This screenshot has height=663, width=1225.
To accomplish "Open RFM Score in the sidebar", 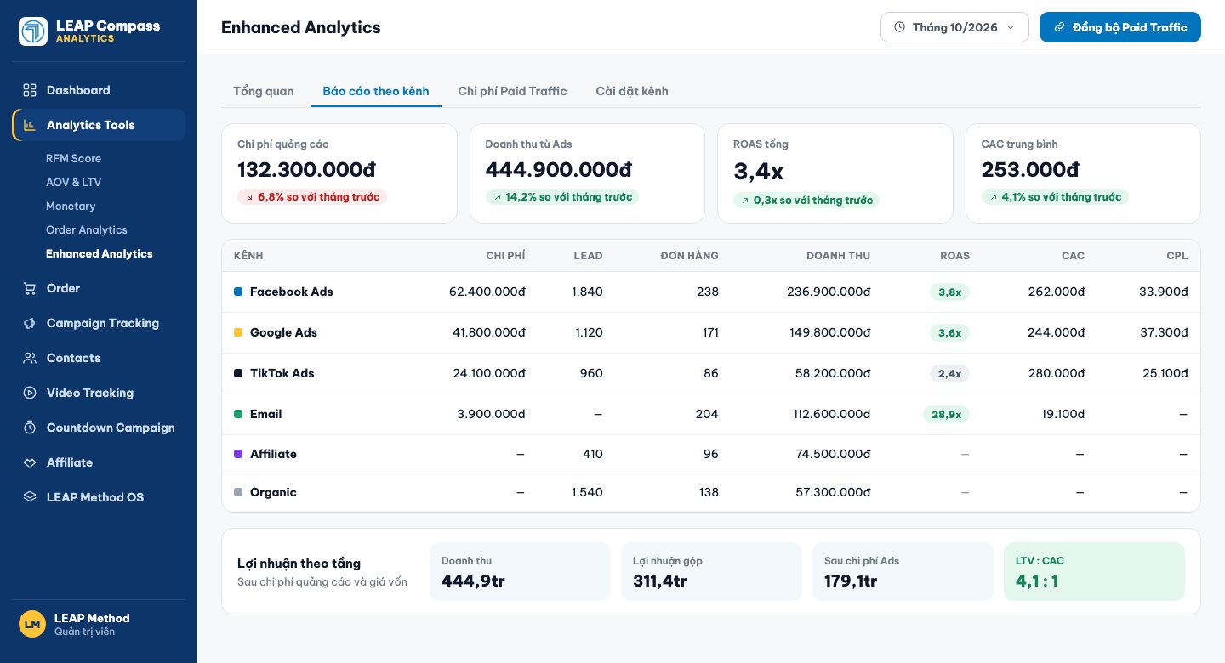I will click(x=73, y=158).
